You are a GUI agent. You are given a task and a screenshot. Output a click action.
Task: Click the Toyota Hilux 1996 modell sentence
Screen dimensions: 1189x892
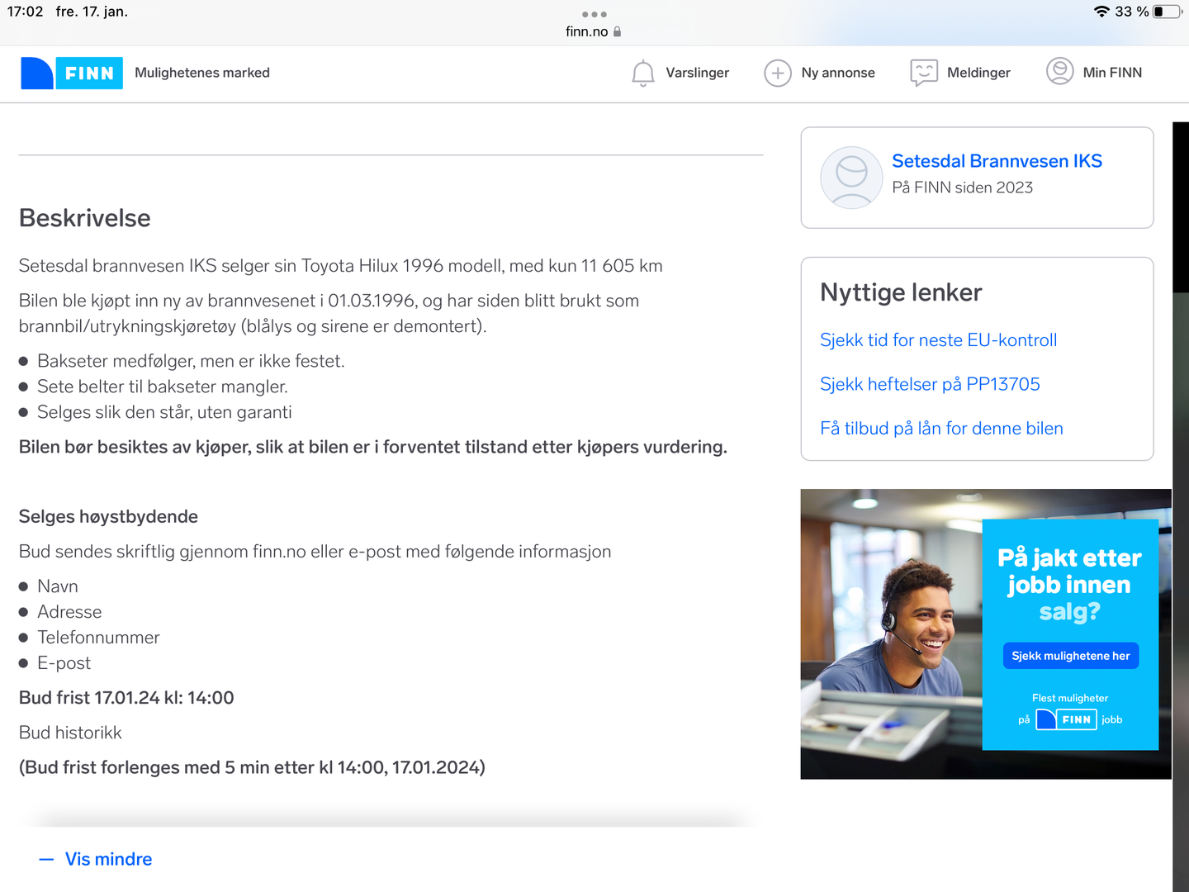click(x=341, y=266)
